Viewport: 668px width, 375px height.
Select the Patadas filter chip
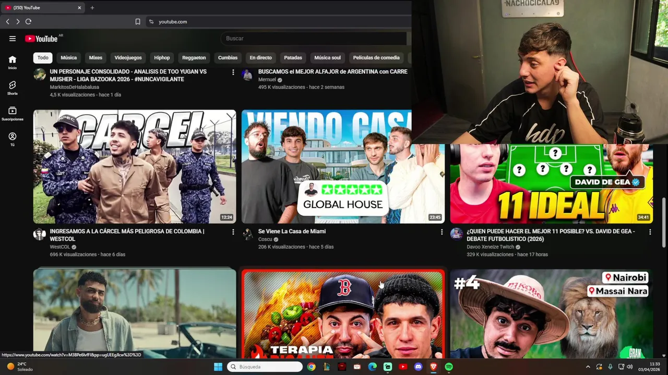[x=293, y=58]
